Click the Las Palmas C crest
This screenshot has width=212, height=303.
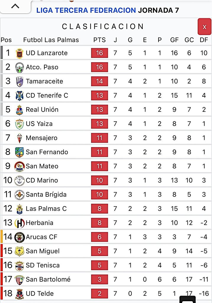[x=19, y=209]
